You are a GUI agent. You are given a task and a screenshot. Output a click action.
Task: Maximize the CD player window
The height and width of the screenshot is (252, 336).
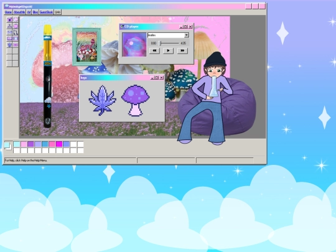[x=185, y=27]
